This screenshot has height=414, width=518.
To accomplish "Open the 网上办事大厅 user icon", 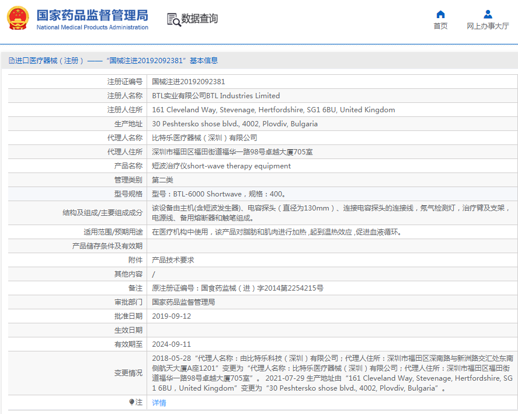I will click(488, 14).
